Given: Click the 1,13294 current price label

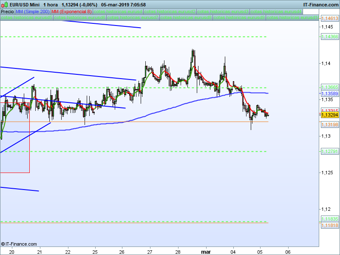Looking at the screenshot, I should [x=330, y=115].
